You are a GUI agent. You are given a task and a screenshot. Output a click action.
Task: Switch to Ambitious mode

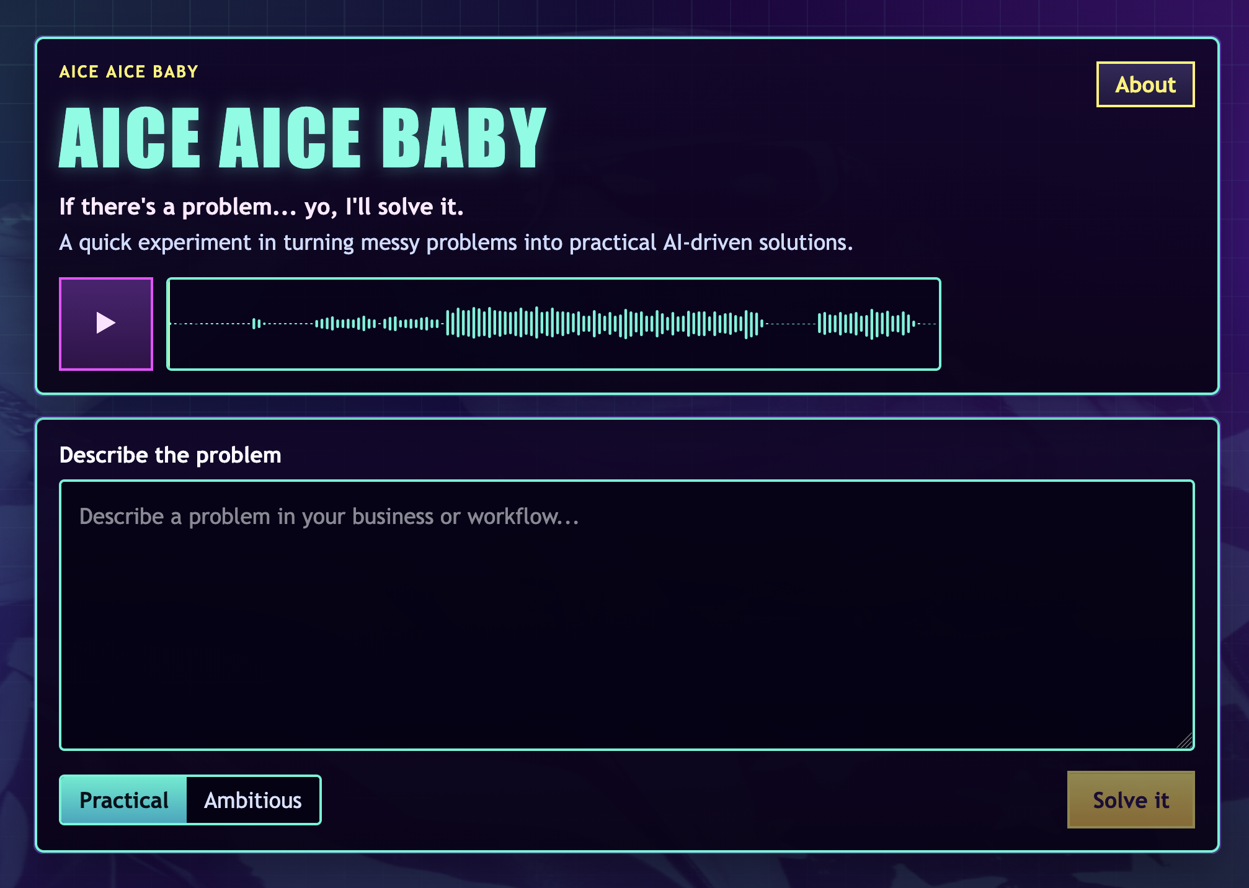point(252,800)
